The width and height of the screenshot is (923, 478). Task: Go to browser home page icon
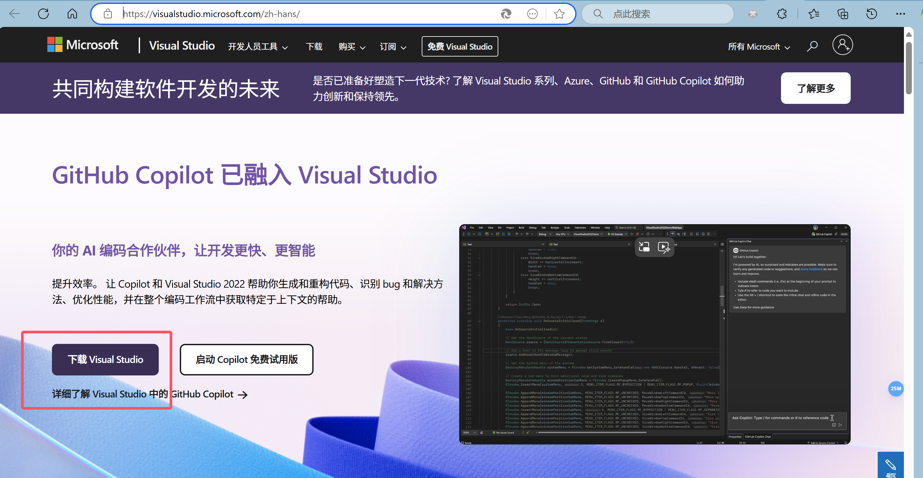pyautogui.click(x=72, y=14)
